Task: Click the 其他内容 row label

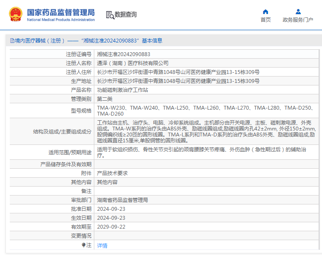Action: [81, 182]
